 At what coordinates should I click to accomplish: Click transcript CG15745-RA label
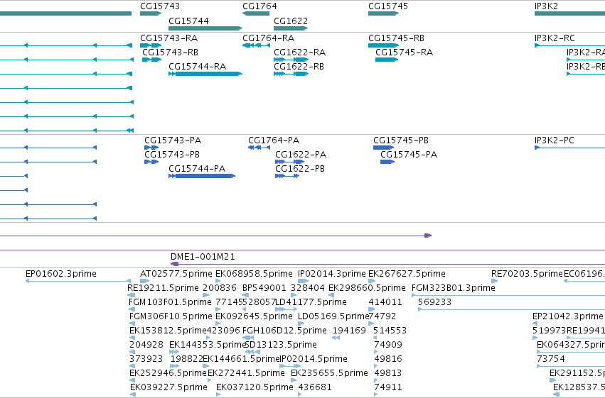point(404,52)
